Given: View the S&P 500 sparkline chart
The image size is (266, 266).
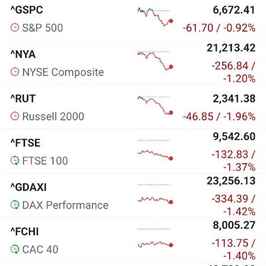Looking at the screenshot, I should pos(155,16).
